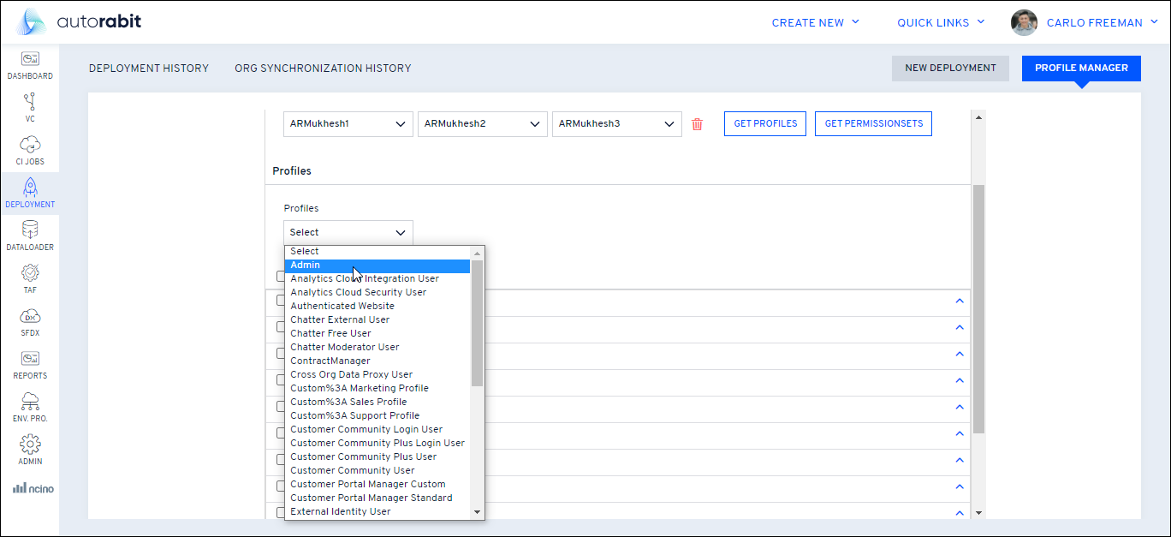
Task: Expand the ARMukhesh3 org dropdown
Action: coord(616,124)
